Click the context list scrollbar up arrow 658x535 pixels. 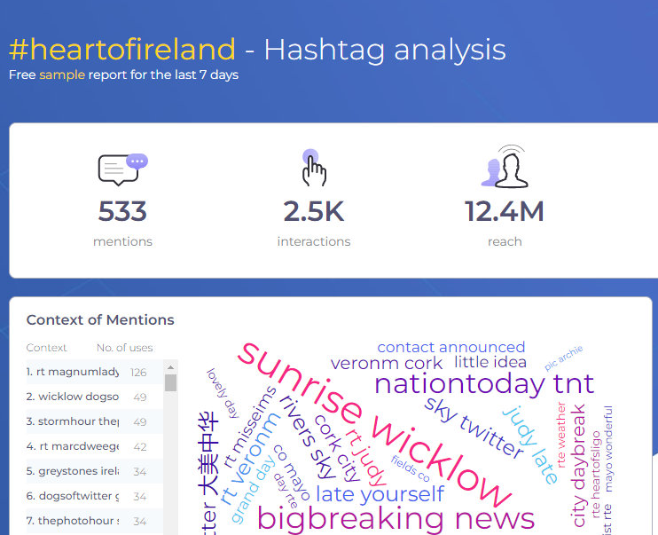[x=170, y=366]
